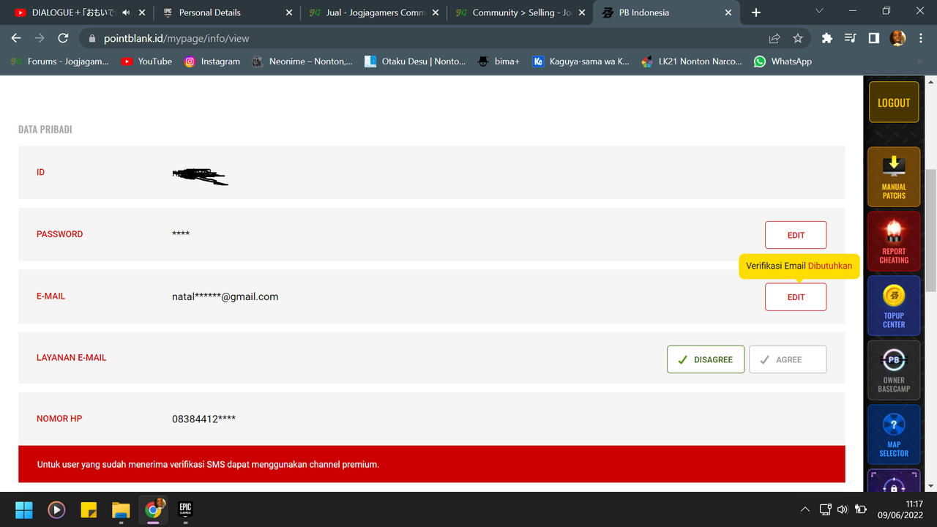Open the YouTube bookmark
The height and width of the screenshot is (527, 937).
click(x=146, y=61)
